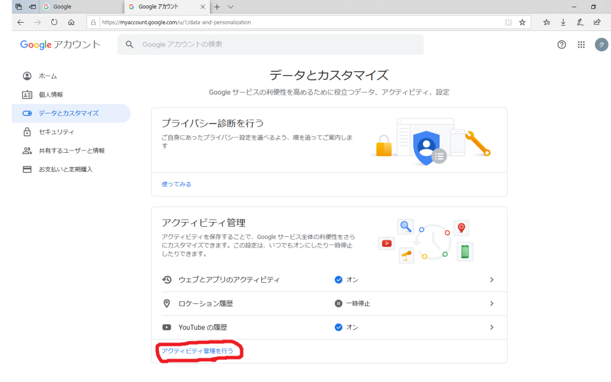Click the Google アカウント logo

click(60, 44)
